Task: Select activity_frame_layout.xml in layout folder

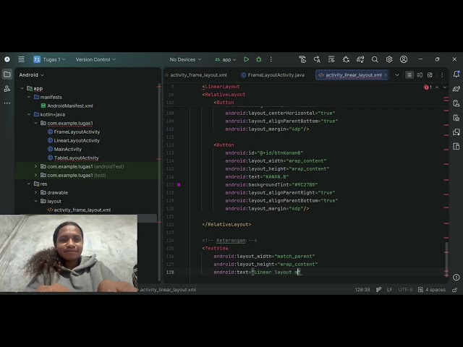Action: pos(82,210)
